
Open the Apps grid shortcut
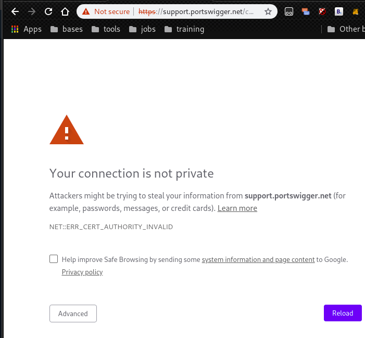pyautogui.click(x=26, y=29)
